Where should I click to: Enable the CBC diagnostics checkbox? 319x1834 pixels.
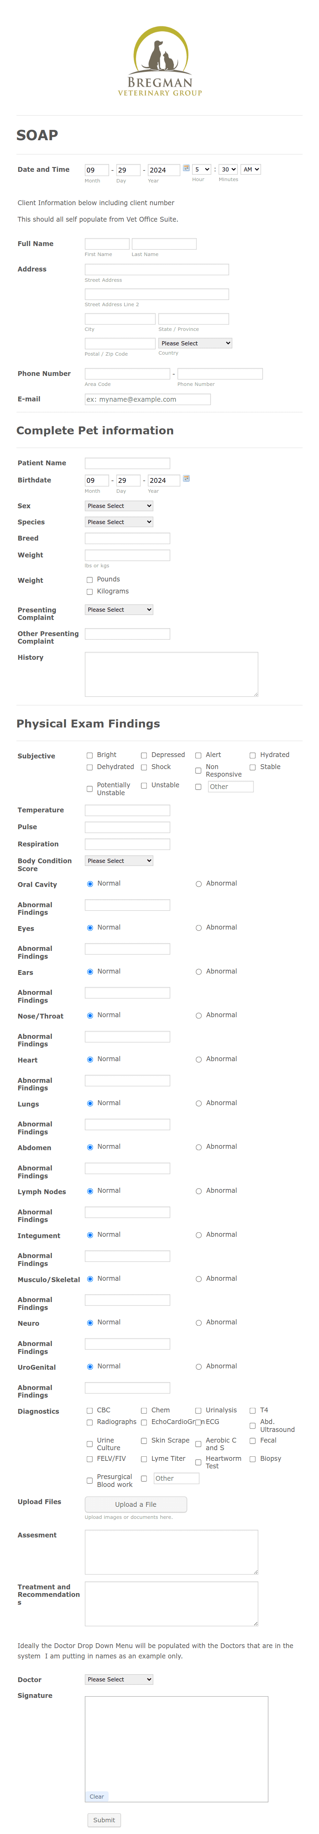click(90, 1410)
